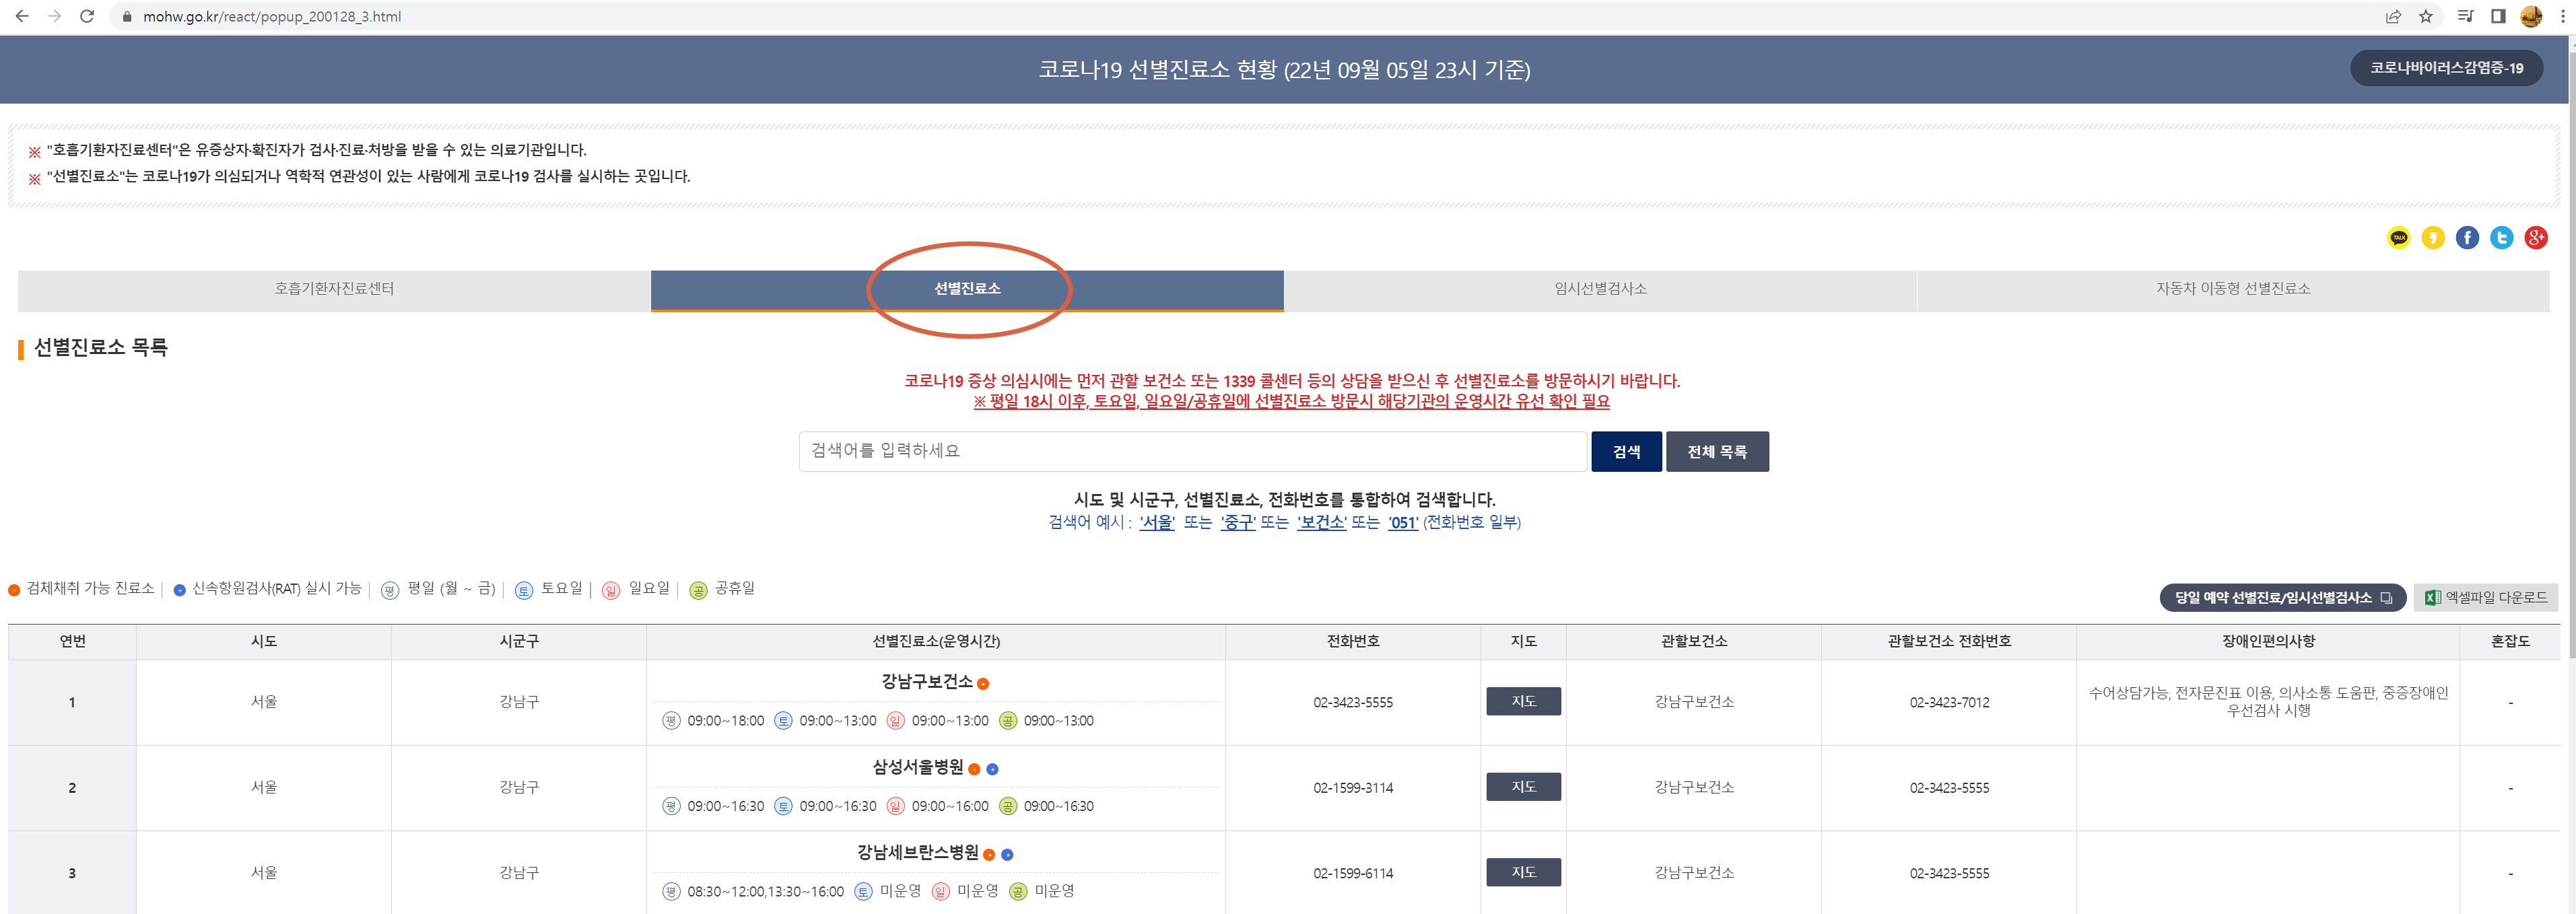This screenshot has height=914, width=2576.
Task: Open the browser side panel icon
Action: (2497, 16)
